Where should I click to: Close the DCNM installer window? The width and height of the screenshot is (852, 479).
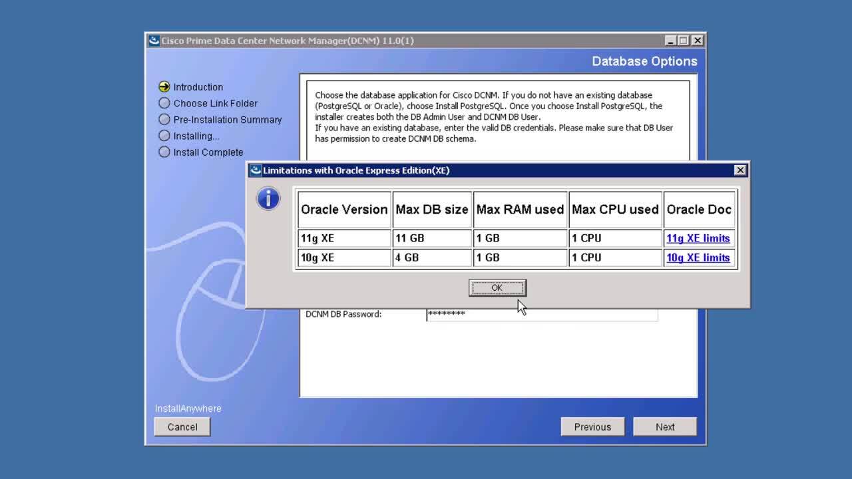point(697,41)
